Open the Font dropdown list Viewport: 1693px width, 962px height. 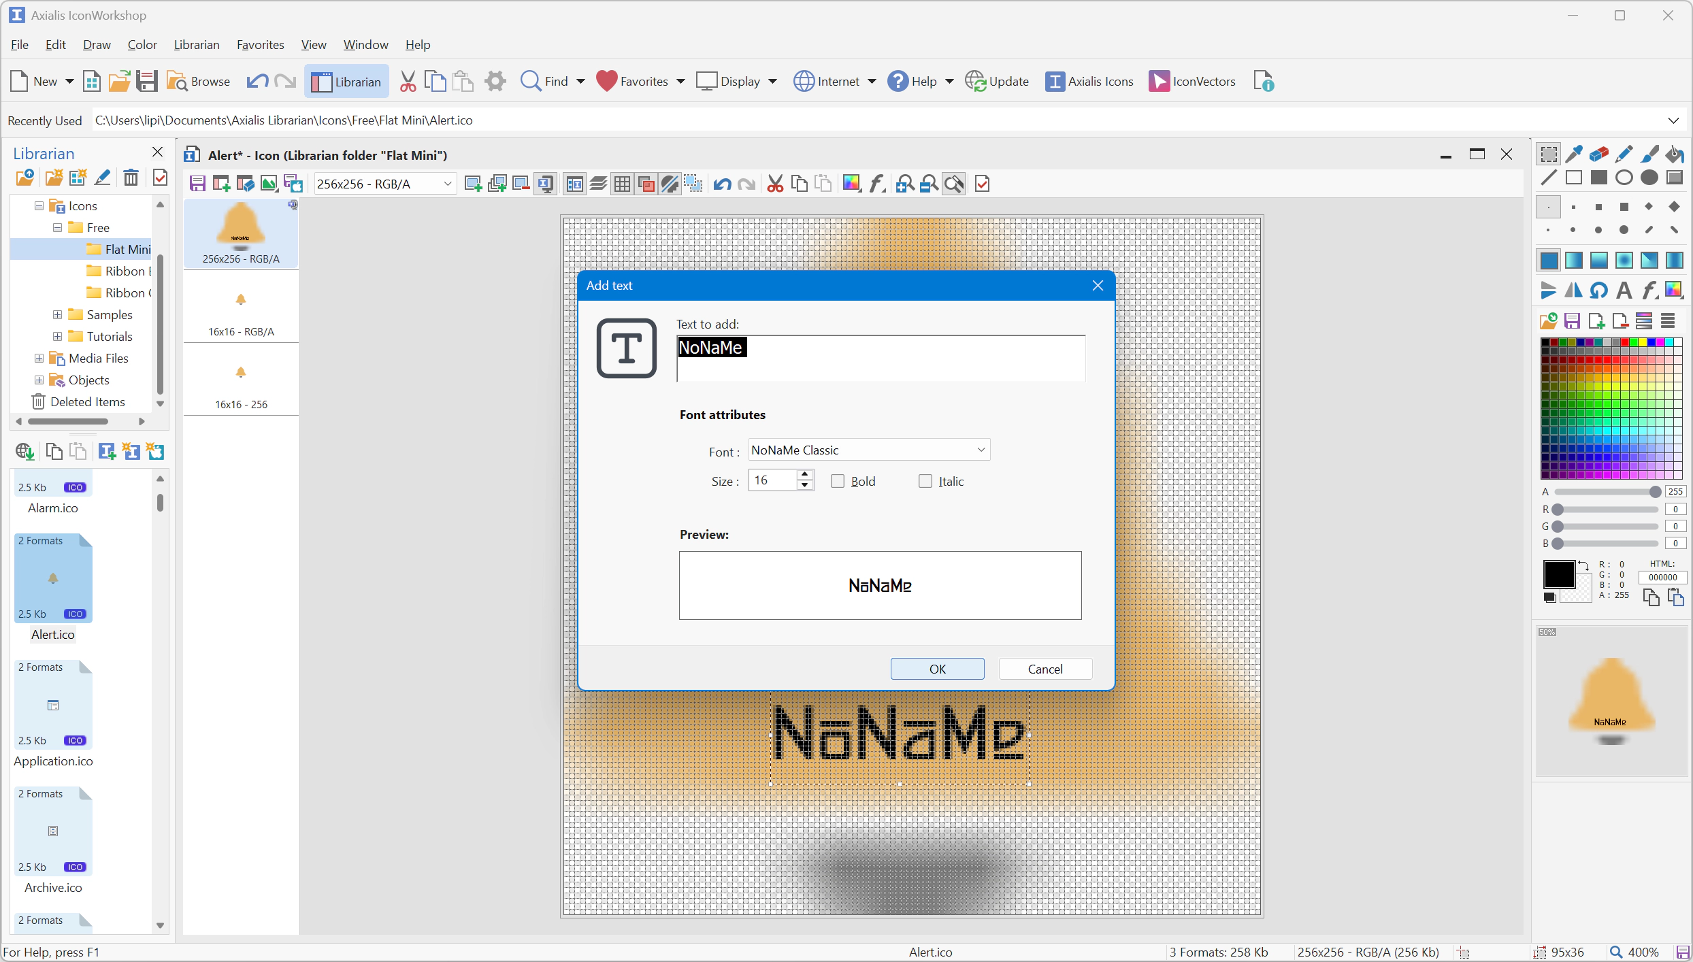[x=981, y=450]
